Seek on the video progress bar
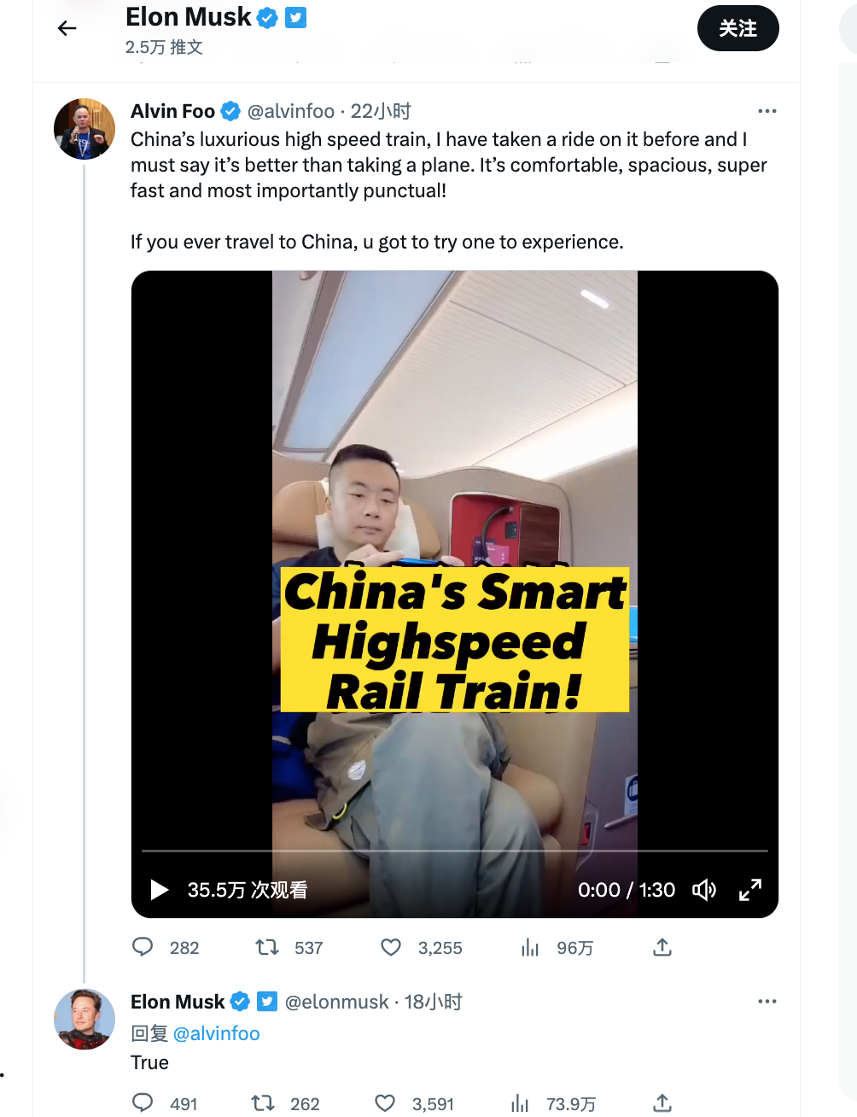This screenshot has height=1117, width=857. tap(455, 851)
